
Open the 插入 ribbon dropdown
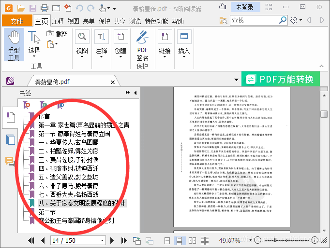point(184,43)
